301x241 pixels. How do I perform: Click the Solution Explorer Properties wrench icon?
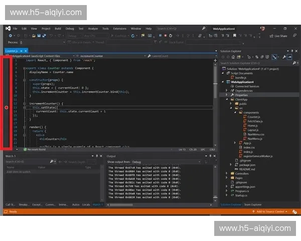click(284, 57)
